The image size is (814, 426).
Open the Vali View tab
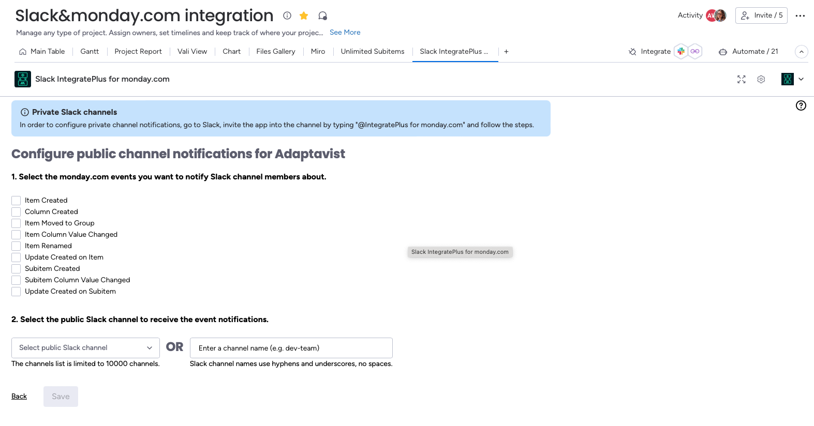[192, 52]
